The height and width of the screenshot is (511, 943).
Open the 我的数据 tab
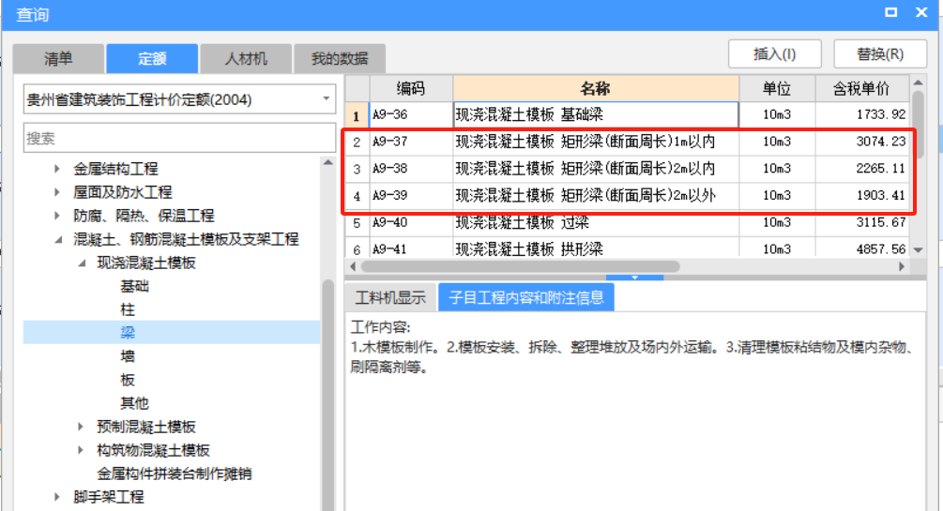click(x=340, y=58)
